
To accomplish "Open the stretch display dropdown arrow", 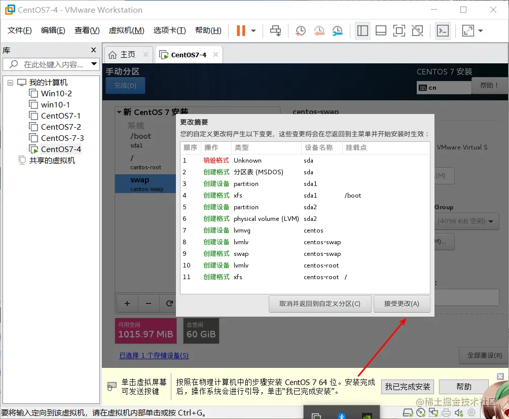I will [x=481, y=31].
